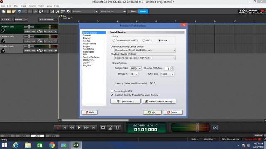This screenshot has width=266, height=149.
Task: Click the Help button in Preferences
Action: coord(90,112)
